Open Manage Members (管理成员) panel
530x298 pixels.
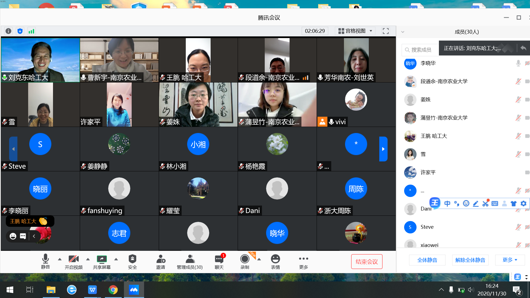190,262
